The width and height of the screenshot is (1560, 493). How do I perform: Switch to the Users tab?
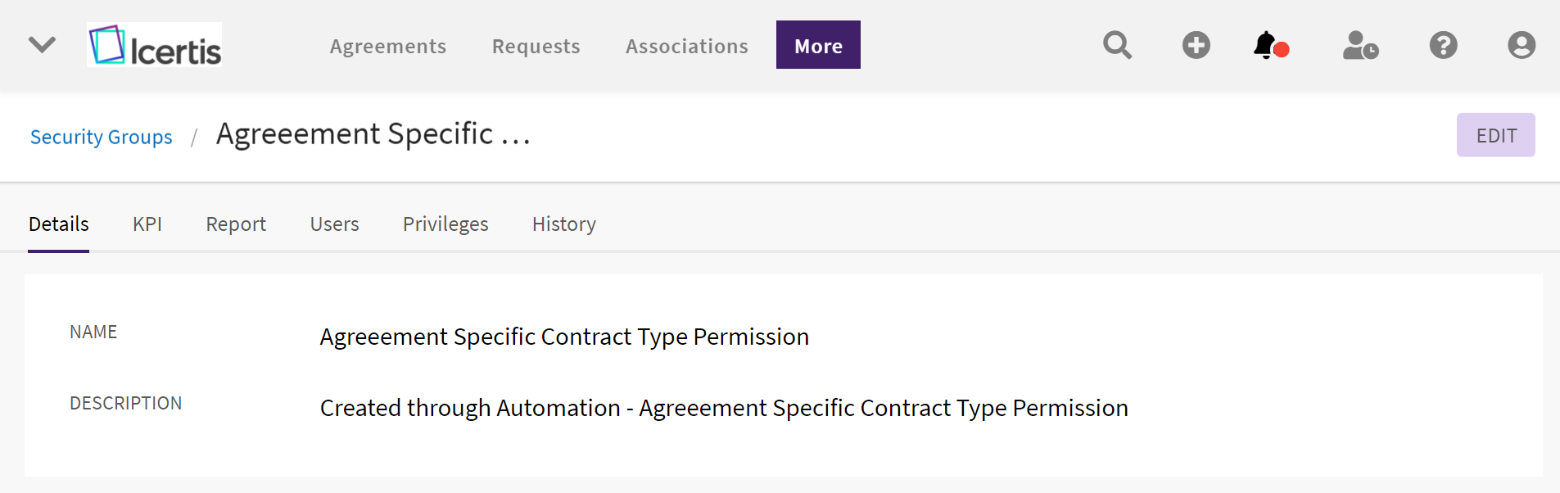click(334, 224)
